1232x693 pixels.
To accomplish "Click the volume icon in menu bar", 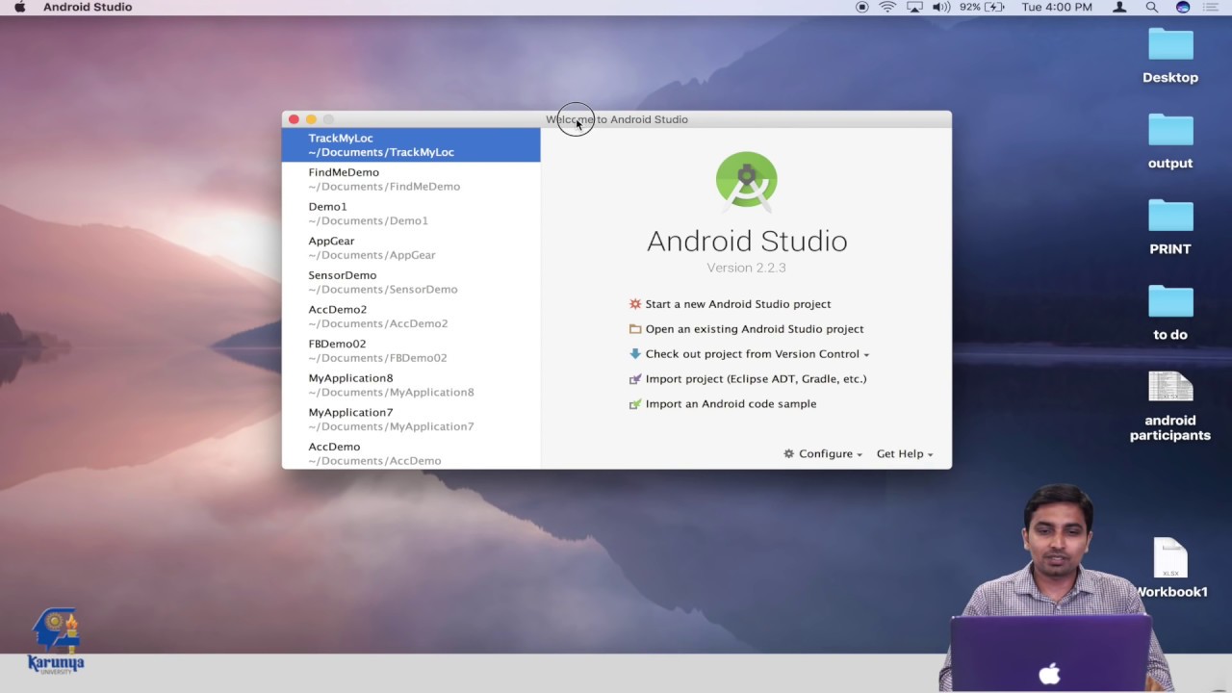I will click(x=940, y=8).
